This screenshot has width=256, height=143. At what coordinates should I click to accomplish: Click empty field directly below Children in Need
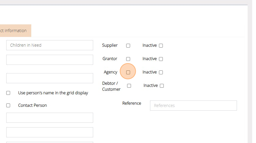(49, 60)
